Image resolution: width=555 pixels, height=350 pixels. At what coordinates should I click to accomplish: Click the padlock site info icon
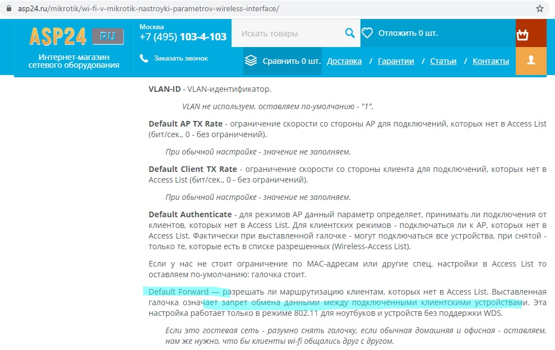(x=9, y=8)
